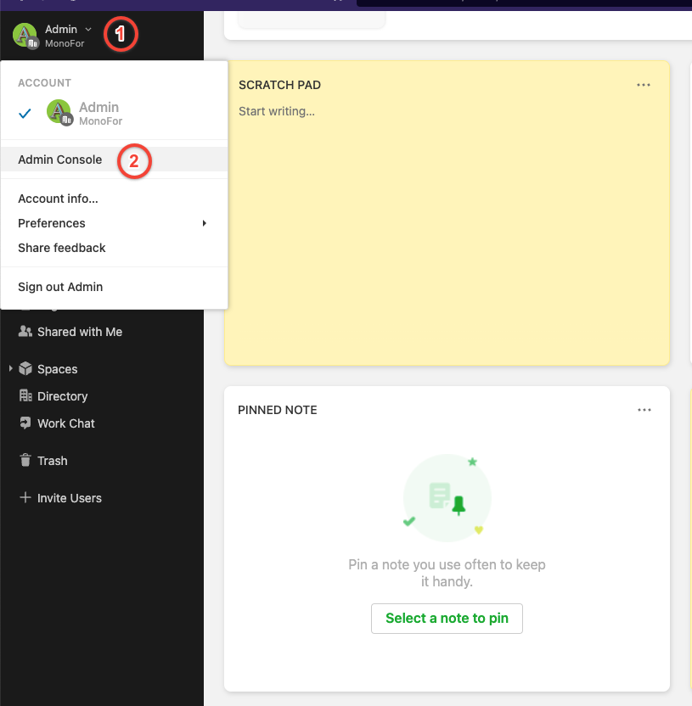Open the Preferences submenu arrow
This screenshot has width=692, height=706.
coord(204,223)
